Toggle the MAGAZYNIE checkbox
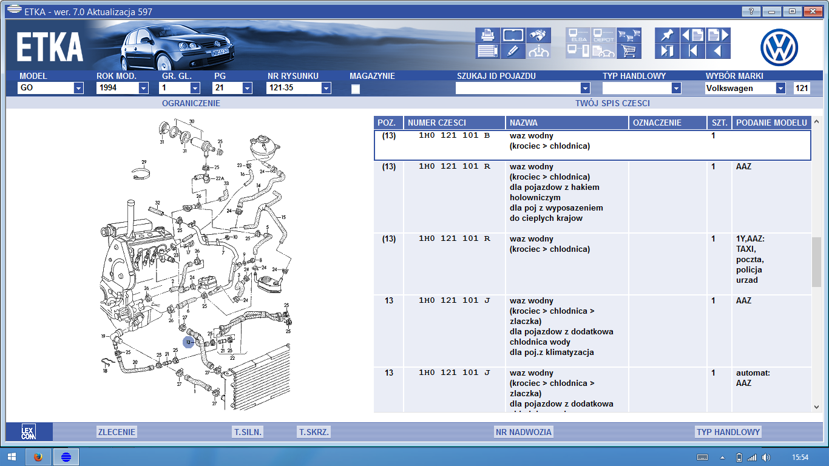The height and width of the screenshot is (466, 829). [356, 89]
